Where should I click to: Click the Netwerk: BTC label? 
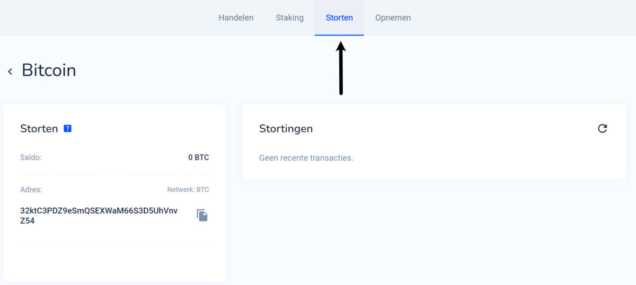(x=188, y=190)
